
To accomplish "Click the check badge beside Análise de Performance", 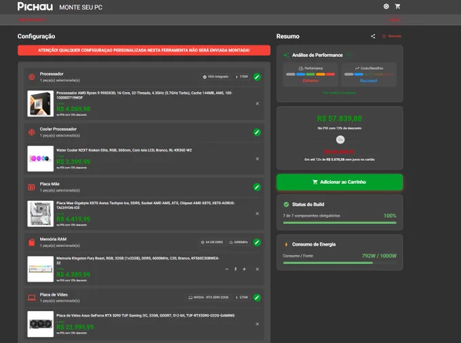I will point(349,55).
